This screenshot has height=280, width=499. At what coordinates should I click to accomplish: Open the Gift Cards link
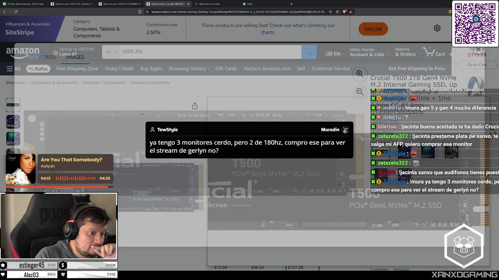pos(226,68)
